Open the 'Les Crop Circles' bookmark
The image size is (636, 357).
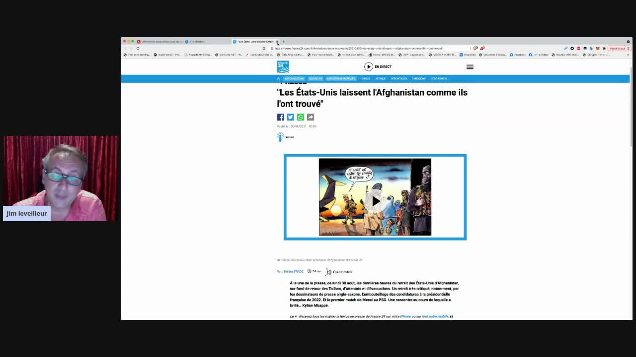point(260,55)
